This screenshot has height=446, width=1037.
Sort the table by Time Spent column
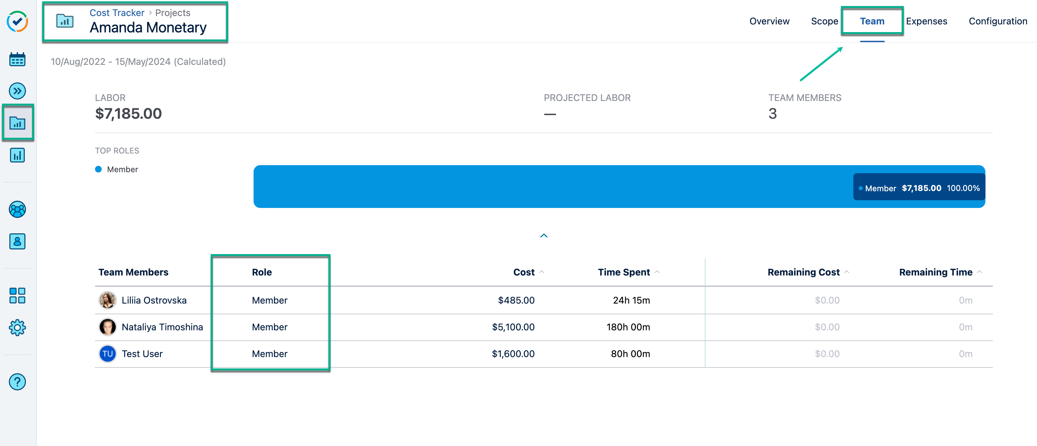(x=658, y=271)
